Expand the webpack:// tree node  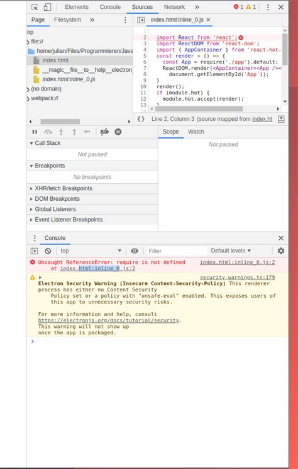pos(28,98)
